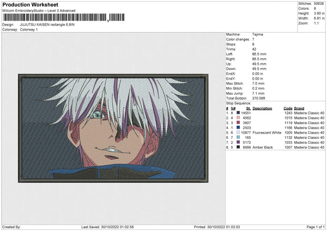Click the 'Colorway 1' value

29,29
